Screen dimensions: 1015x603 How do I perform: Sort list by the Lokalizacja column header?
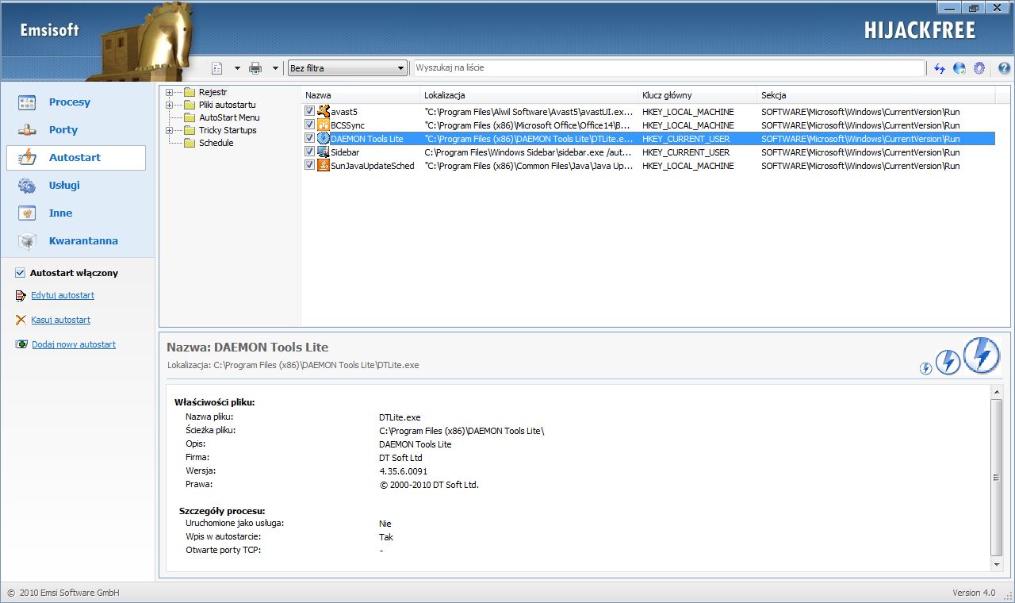[x=529, y=95]
